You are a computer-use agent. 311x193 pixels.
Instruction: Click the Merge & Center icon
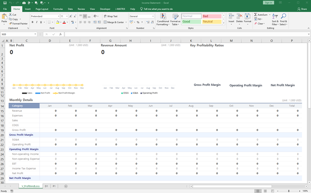106,22
